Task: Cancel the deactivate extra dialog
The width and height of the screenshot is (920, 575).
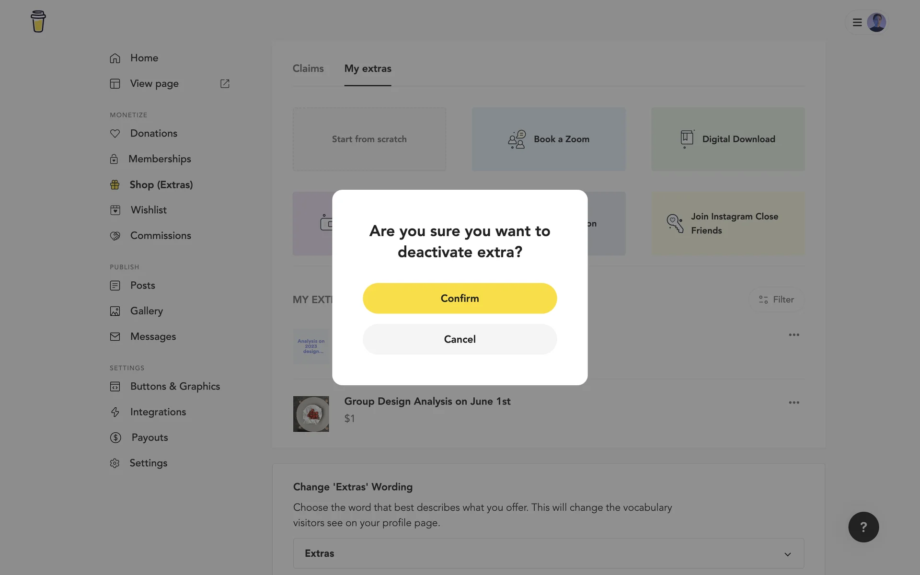Action: pyautogui.click(x=460, y=339)
